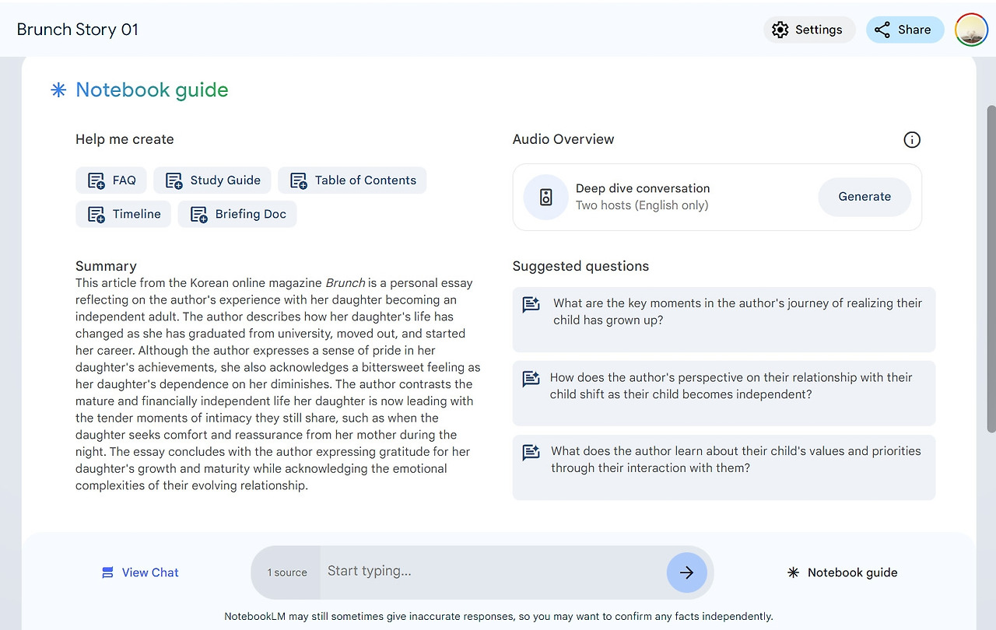Ask how the author's perspective shifts

coord(724,394)
